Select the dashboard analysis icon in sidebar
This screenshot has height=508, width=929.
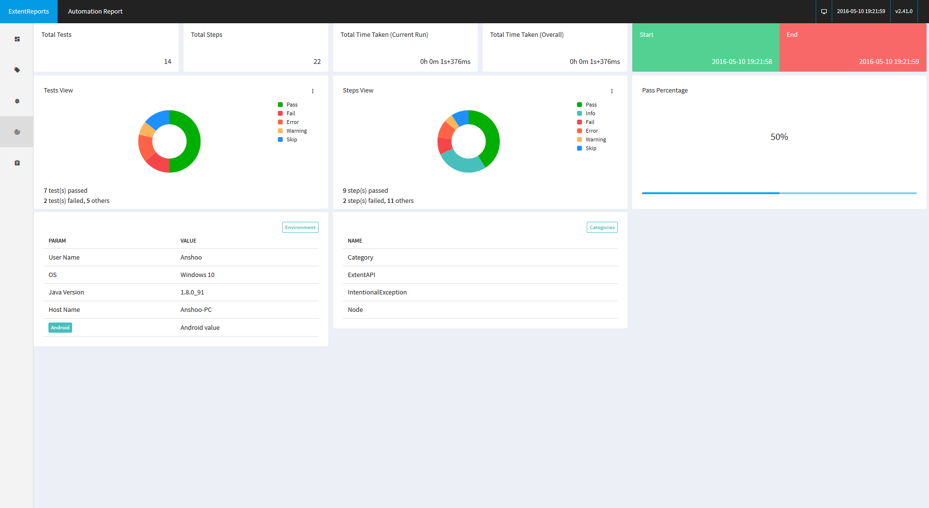pyautogui.click(x=17, y=132)
